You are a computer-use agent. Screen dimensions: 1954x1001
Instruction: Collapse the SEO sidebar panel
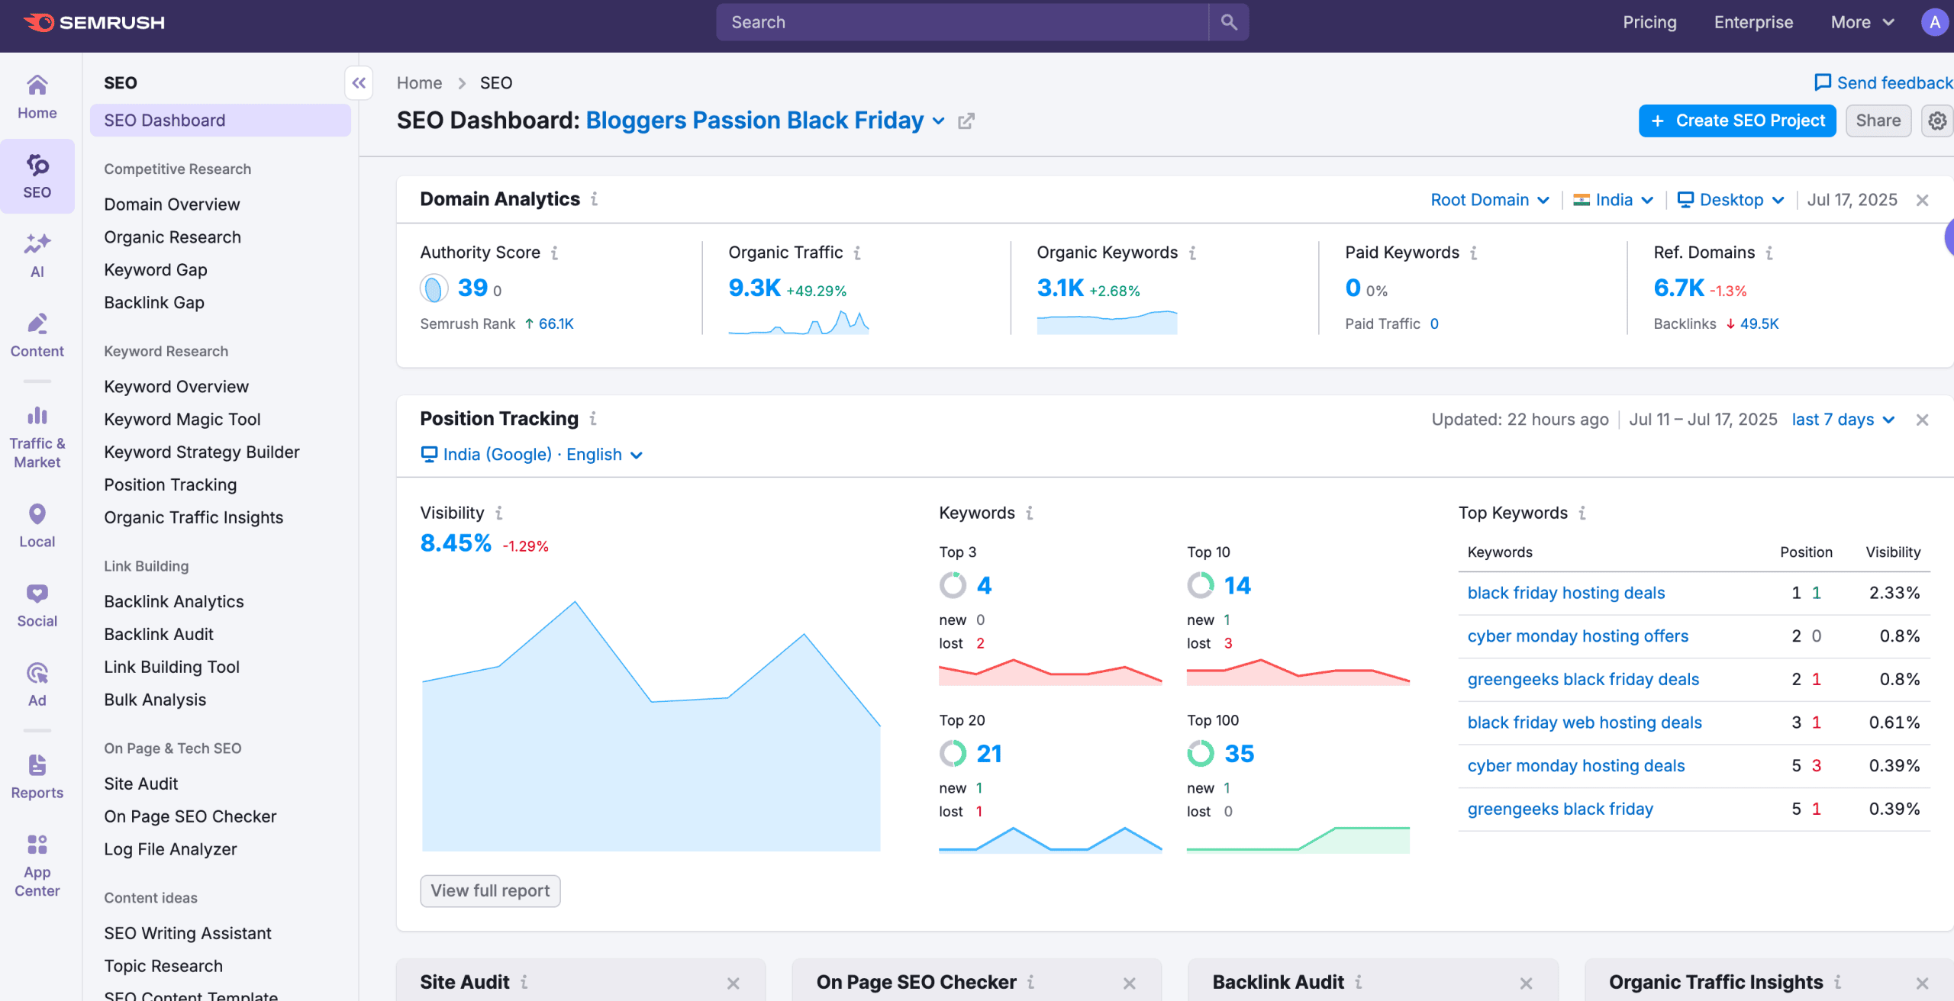[359, 83]
